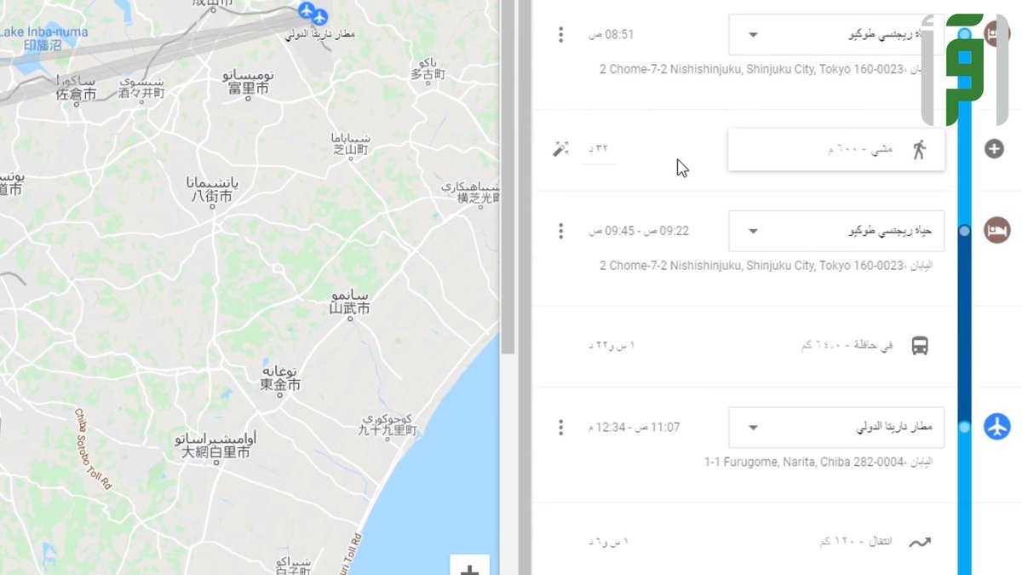1022x575 pixels.
Task: Click the walking person icon in the مشي box
Action: tap(919, 150)
